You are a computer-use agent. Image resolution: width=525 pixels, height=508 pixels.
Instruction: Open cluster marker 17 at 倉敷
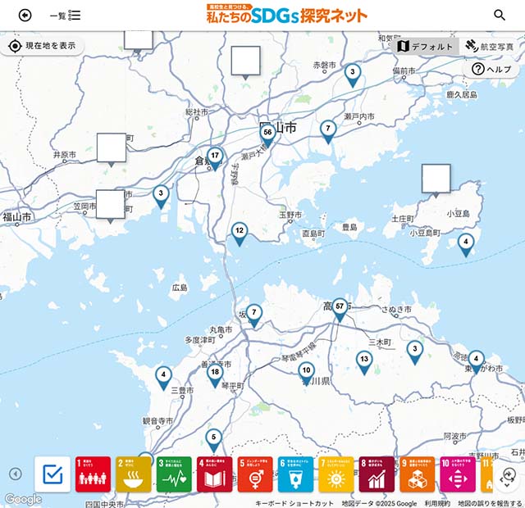[x=215, y=159]
